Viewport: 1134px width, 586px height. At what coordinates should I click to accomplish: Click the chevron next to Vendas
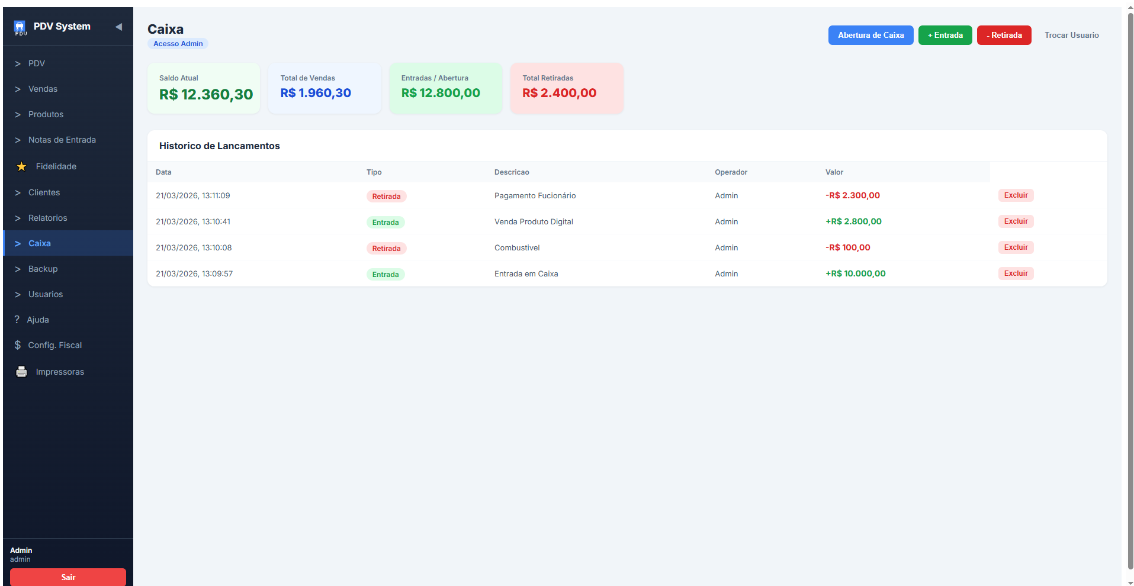18,89
